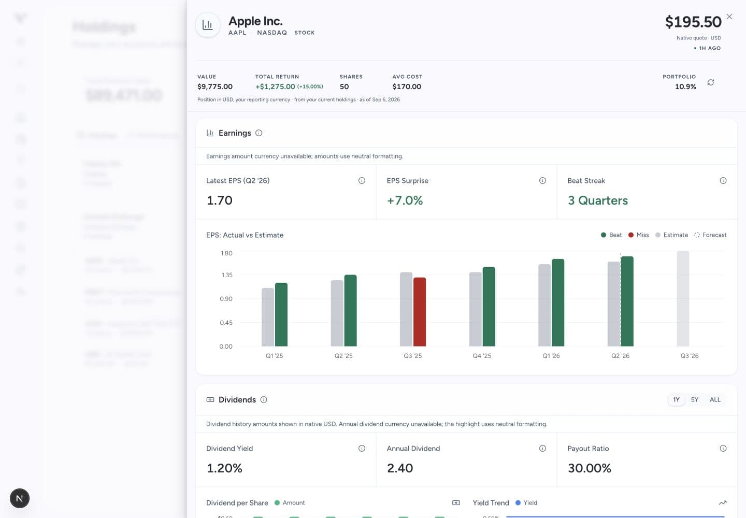Viewport: 746px width, 518px height.
Task: Switch dividends range to 5Y
Action: [695, 400]
